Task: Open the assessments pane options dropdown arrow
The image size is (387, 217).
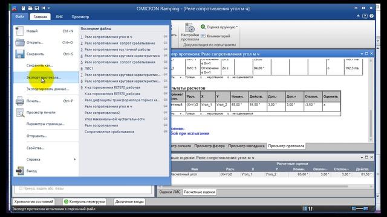Action: pos(362,157)
